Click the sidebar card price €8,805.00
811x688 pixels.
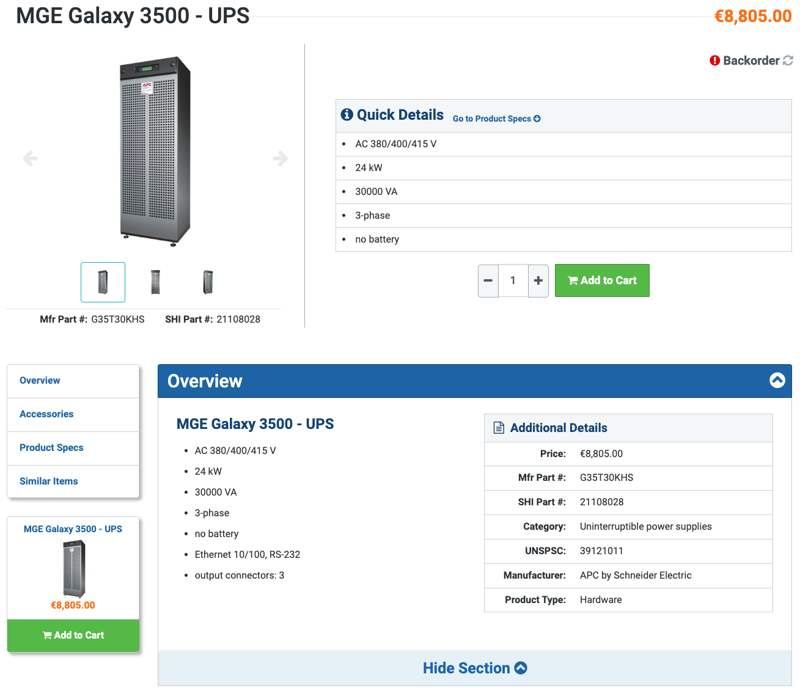[73, 606]
